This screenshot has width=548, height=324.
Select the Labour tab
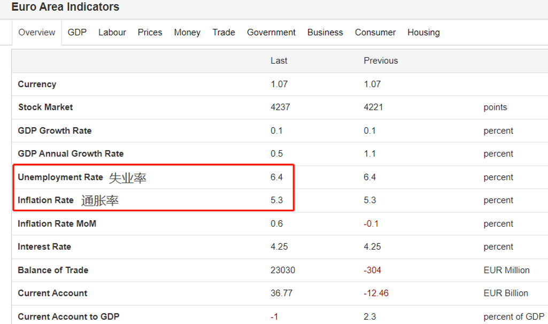tap(112, 33)
